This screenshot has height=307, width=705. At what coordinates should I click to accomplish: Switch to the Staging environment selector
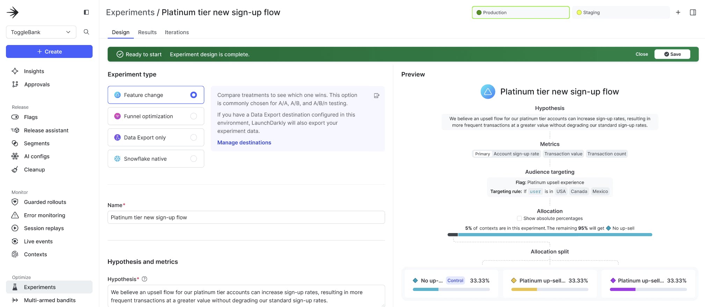(x=620, y=13)
